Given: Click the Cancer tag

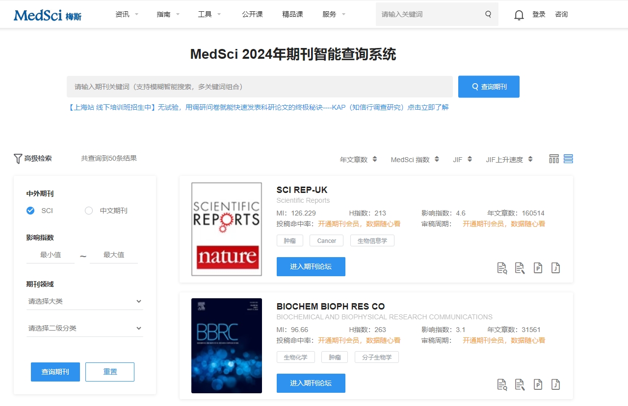Looking at the screenshot, I should coord(327,240).
